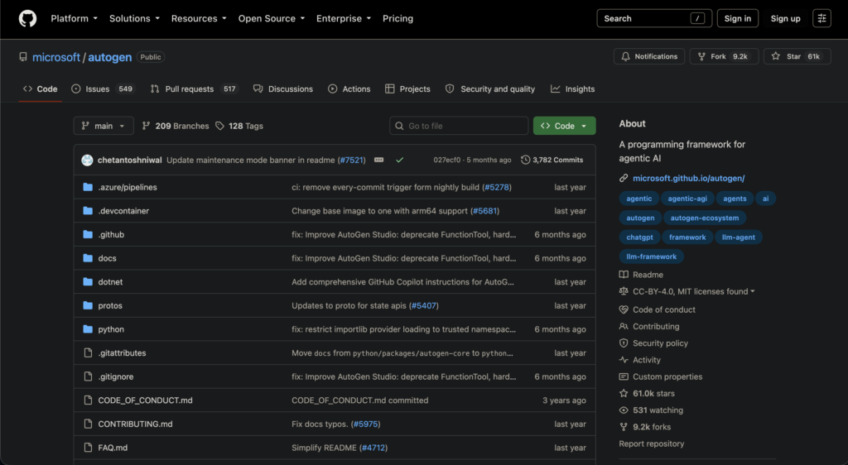The height and width of the screenshot is (465, 848).
Task: Click the .devcontainer folder icon
Action: pos(88,211)
